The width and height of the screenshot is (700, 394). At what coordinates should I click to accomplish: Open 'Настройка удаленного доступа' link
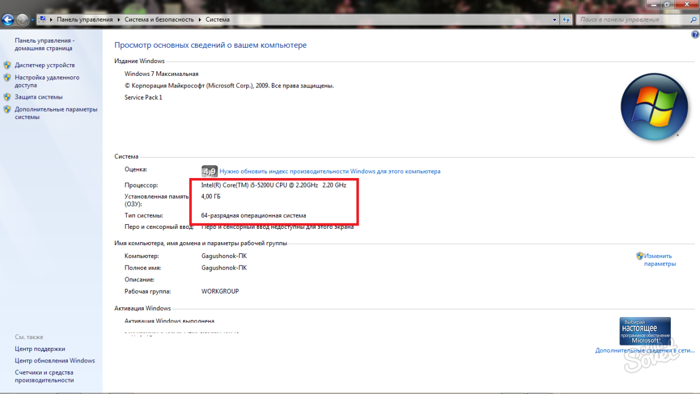click(47, 81)
